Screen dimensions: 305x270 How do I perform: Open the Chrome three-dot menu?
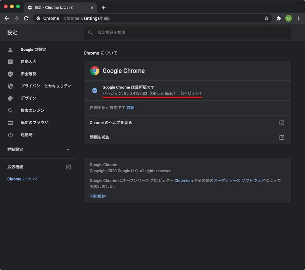point(299,18)
